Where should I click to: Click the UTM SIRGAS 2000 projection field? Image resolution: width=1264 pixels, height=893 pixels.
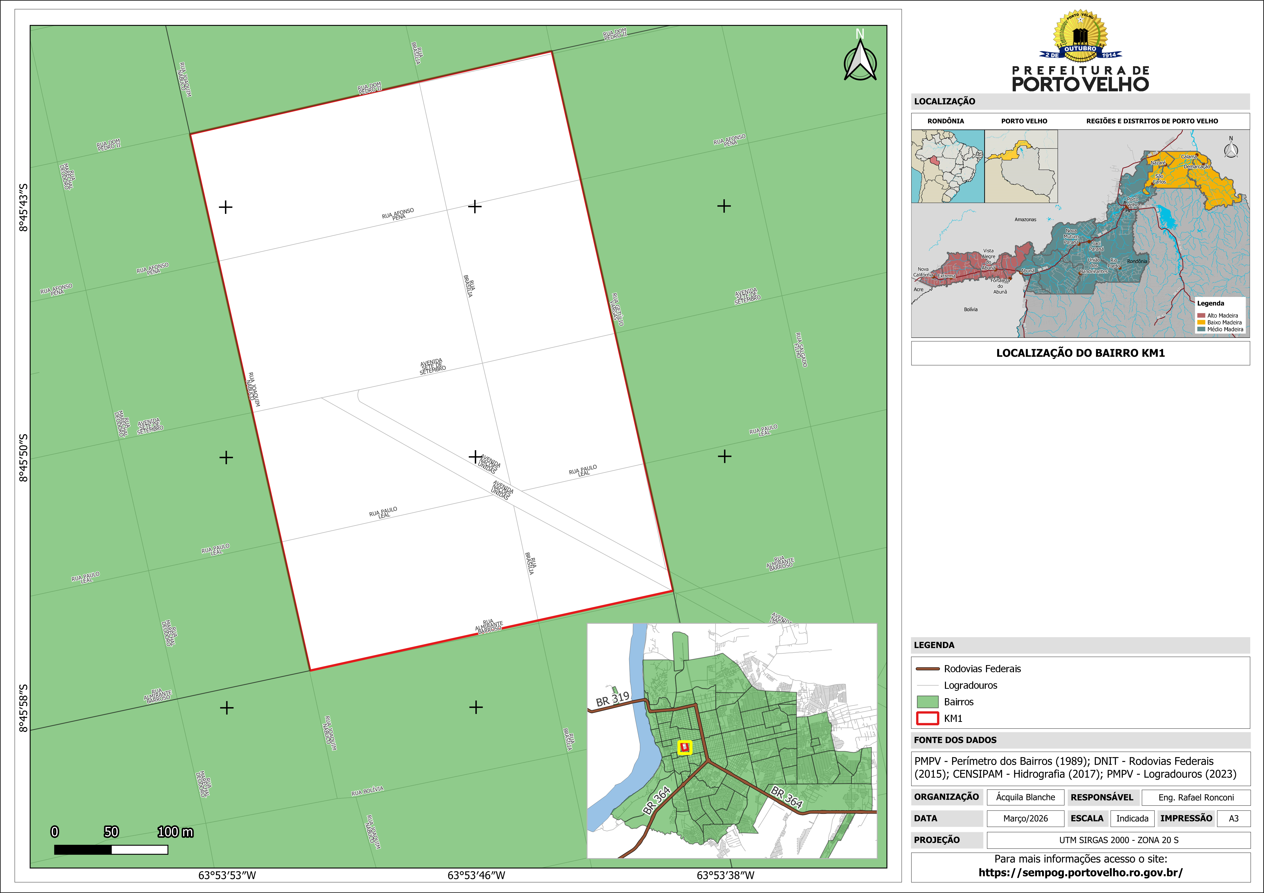coord(1118,840)
